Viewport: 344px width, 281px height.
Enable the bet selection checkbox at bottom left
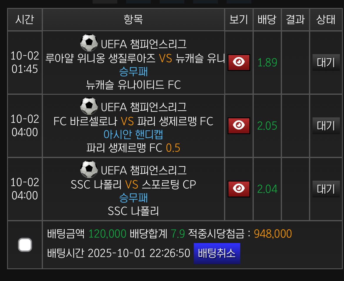click(25, 245)
